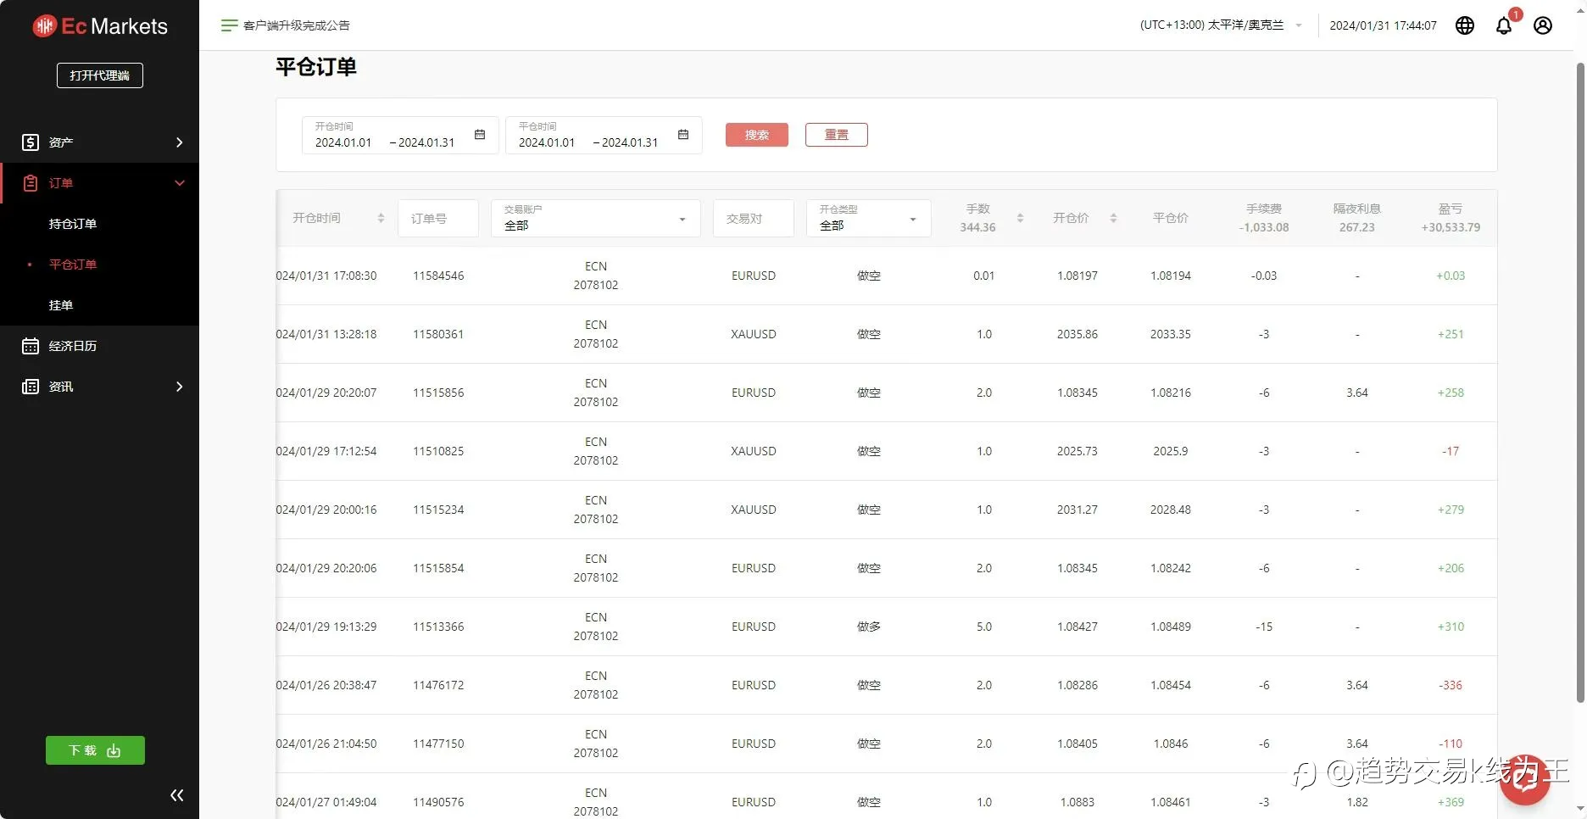The width and height of the screenshot is (1587, 819).
Task: Click the 平仓价 column header
Action: [x=1171, y=218]
